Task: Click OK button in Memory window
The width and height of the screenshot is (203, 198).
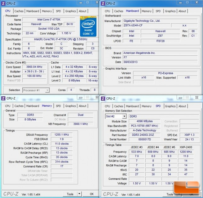Action: (92, 194)
